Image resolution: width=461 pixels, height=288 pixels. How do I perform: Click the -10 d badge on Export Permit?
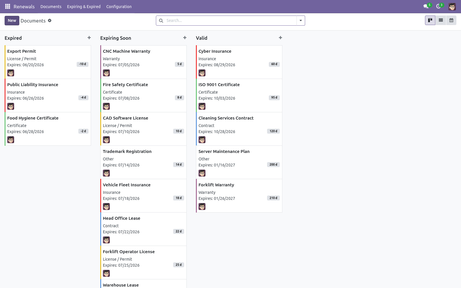82,64
